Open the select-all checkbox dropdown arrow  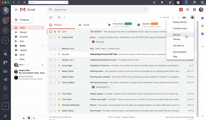coord(54,18)
